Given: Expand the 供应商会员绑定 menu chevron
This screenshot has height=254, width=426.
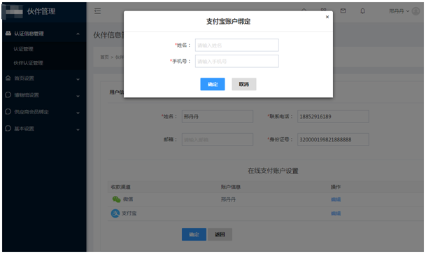Looking at the screenshot, I should click(78, 113).
